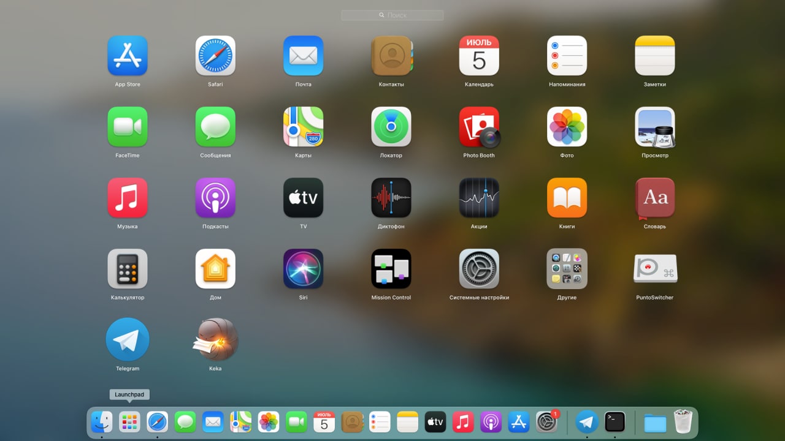The height and width of the screenshot is (441, 785).
Task: Launch Apple TV from the Launchpad grid
Action: 303,198
